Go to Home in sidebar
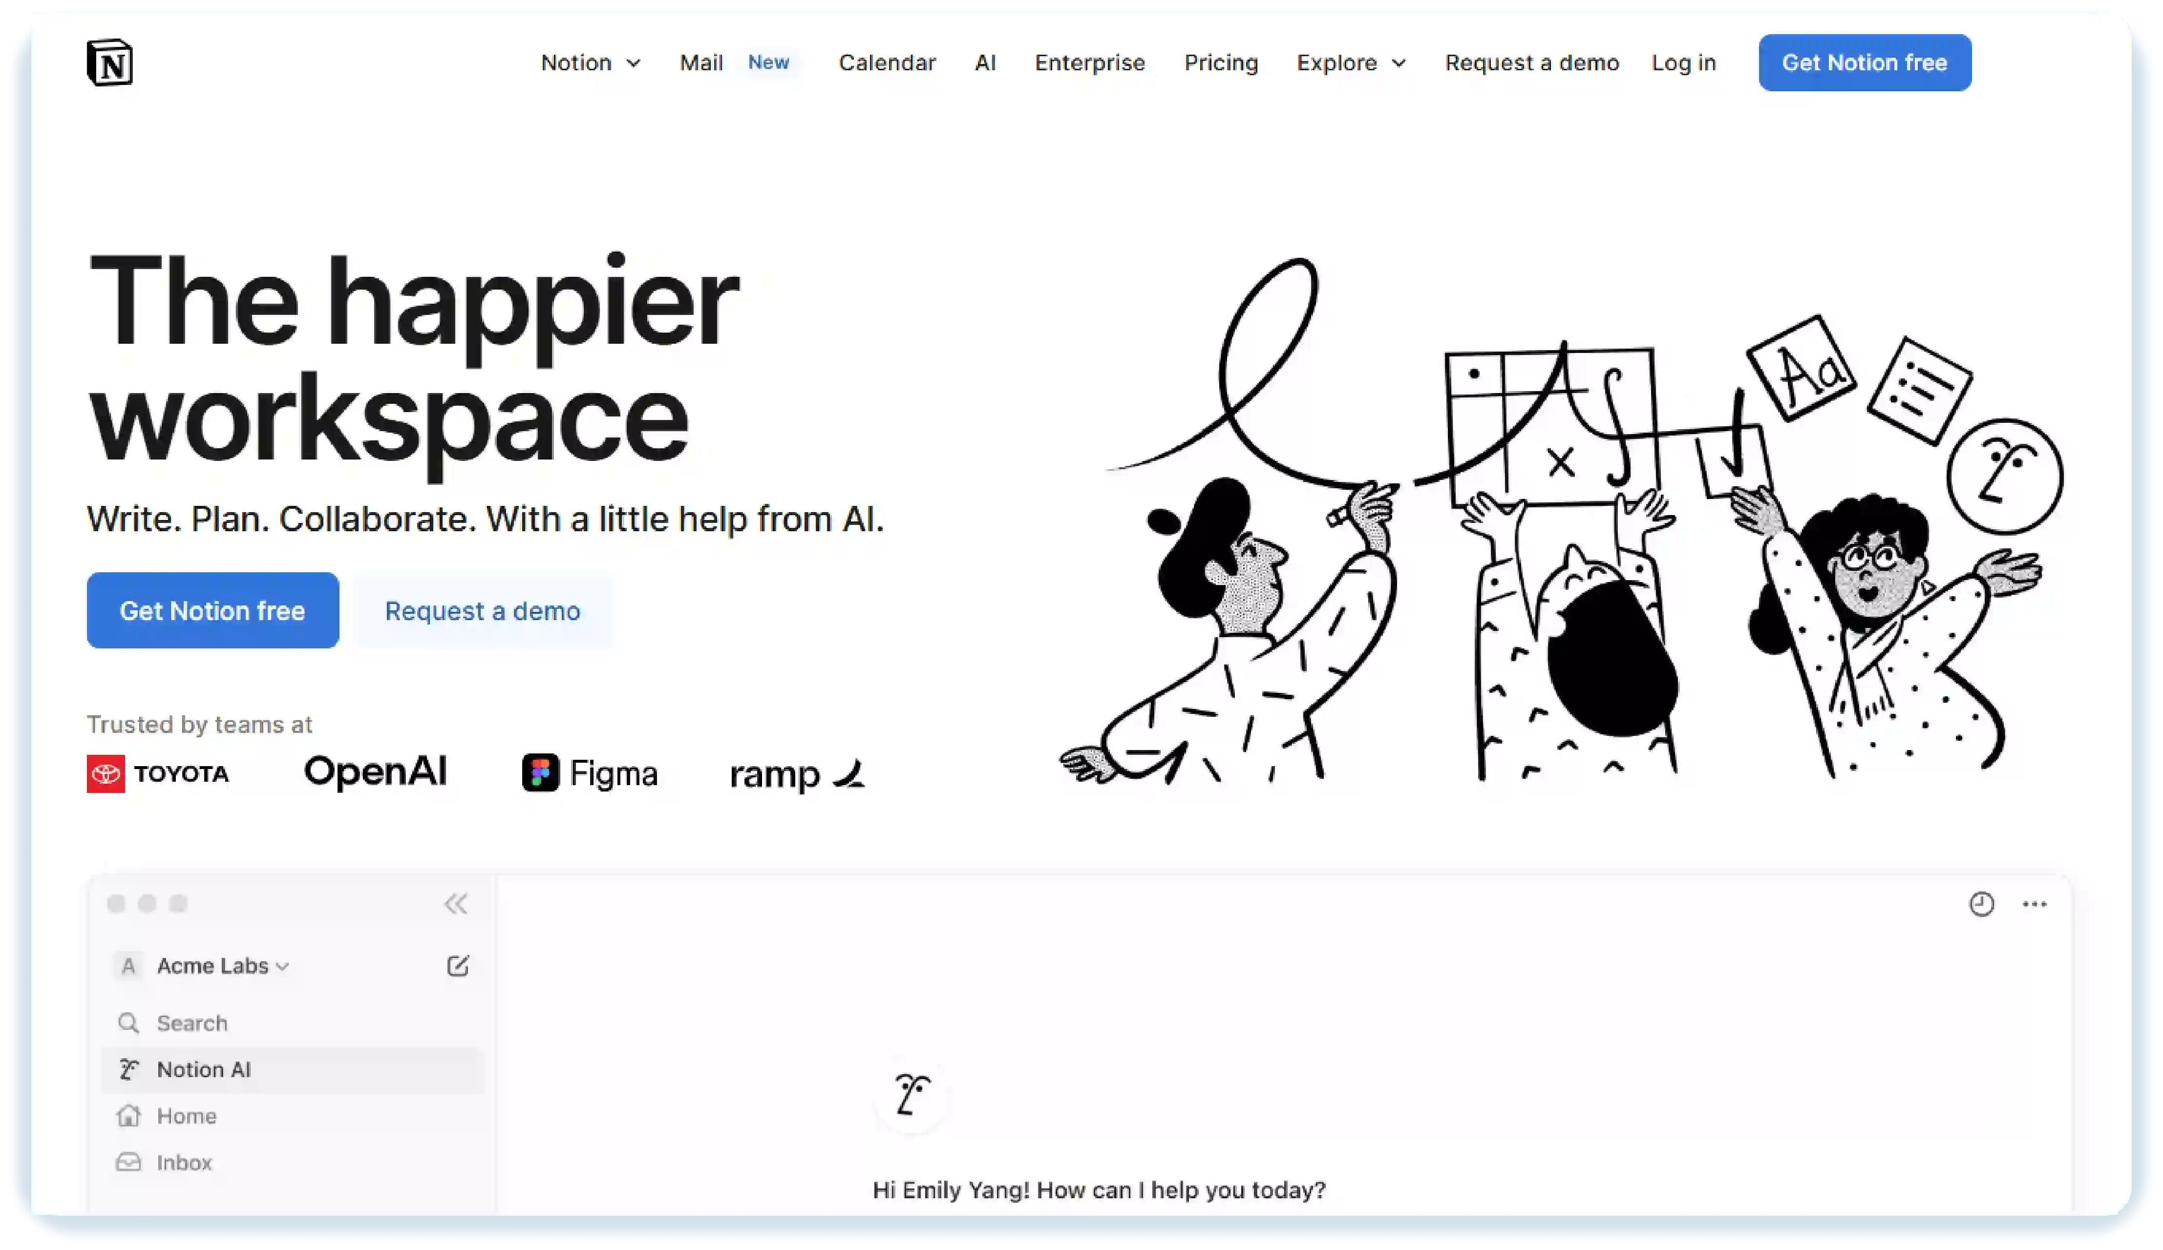Screen dimensions: 2163x1250 (x=186, y=1116)
